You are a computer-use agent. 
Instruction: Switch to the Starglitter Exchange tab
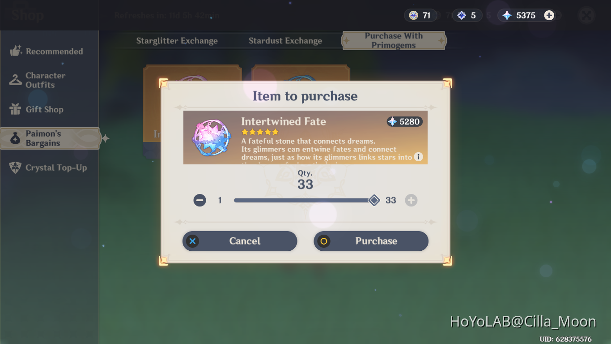tap(177, 41)
